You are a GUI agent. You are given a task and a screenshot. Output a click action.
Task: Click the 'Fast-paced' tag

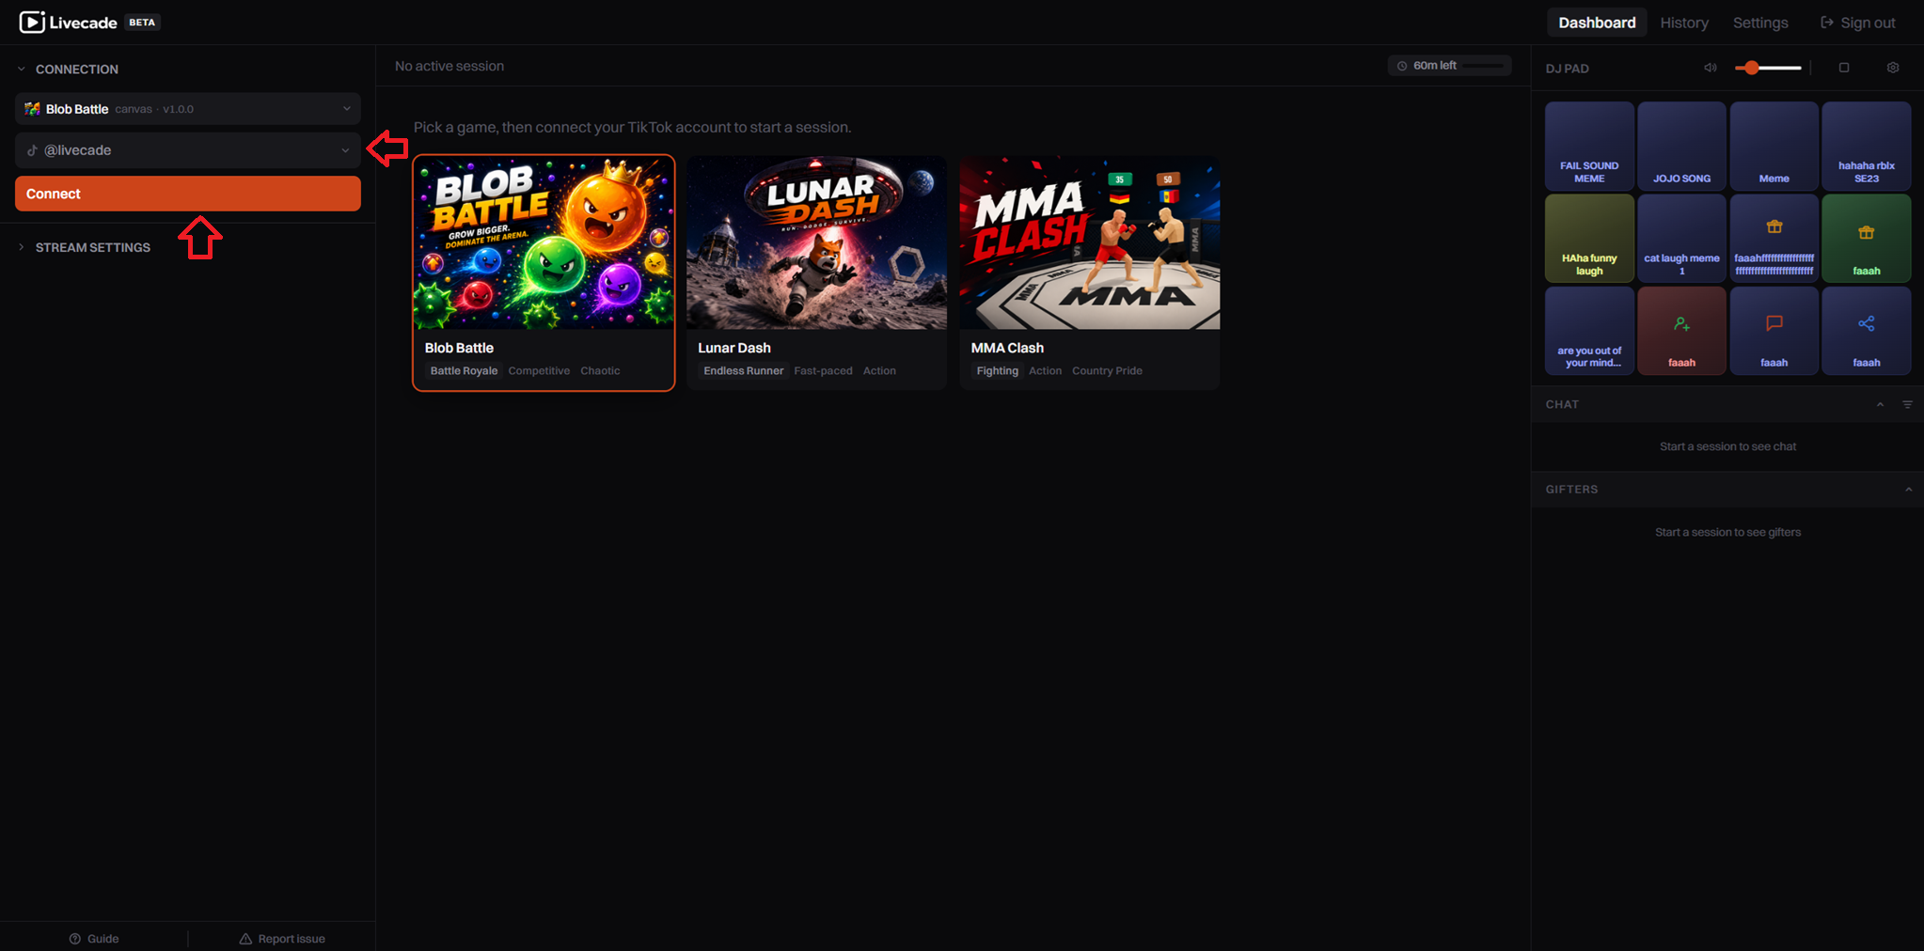point(823,371)
